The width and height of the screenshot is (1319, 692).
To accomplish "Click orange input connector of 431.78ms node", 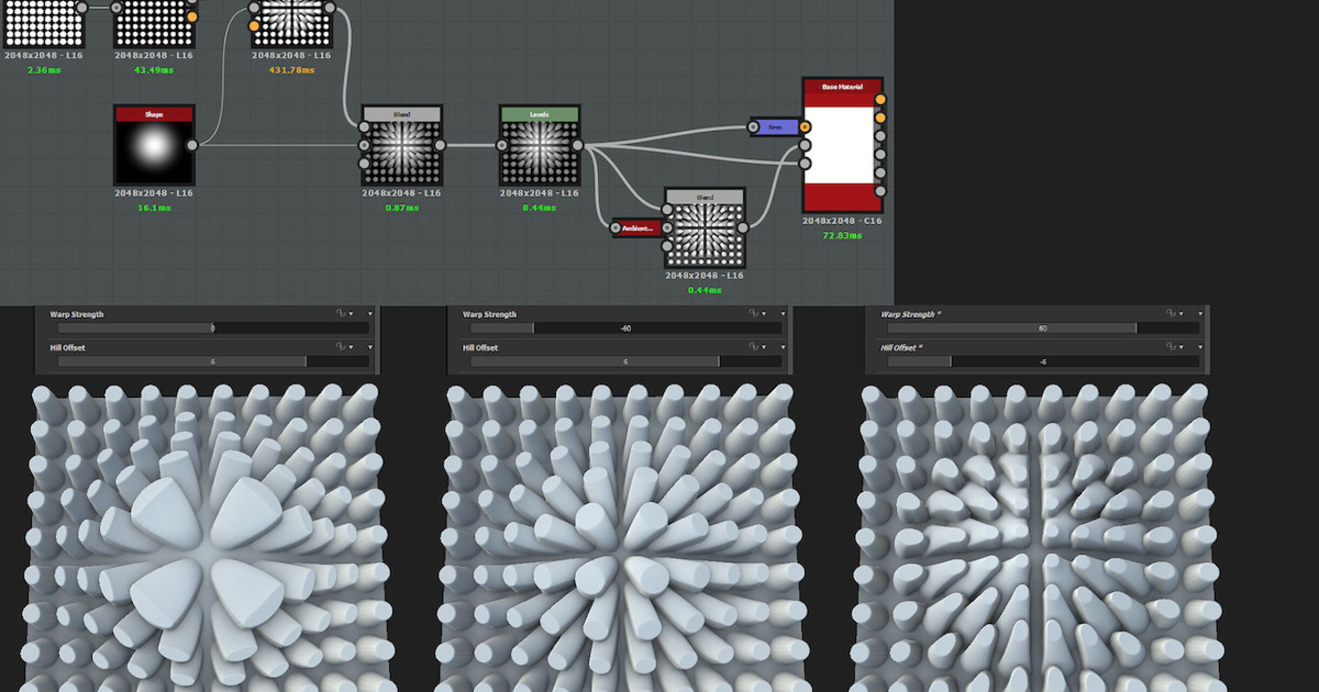I will 254,25.
